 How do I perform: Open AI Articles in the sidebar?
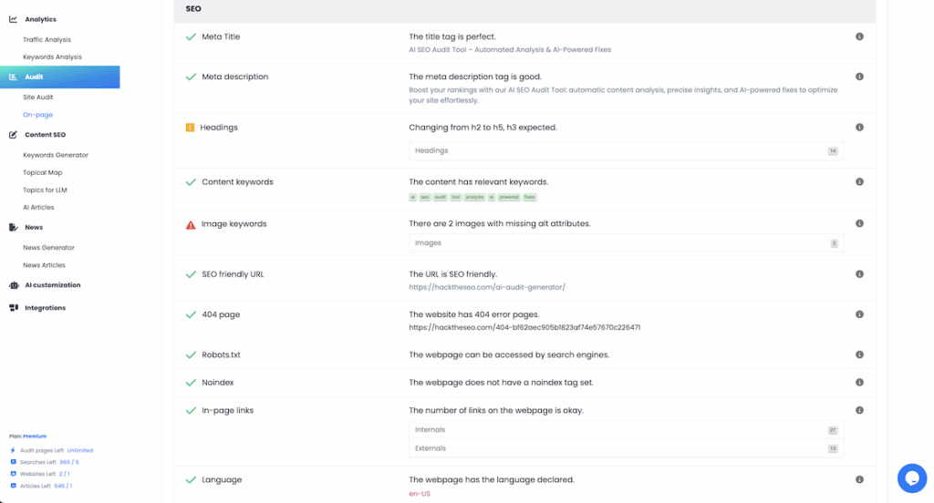[38, 207]
